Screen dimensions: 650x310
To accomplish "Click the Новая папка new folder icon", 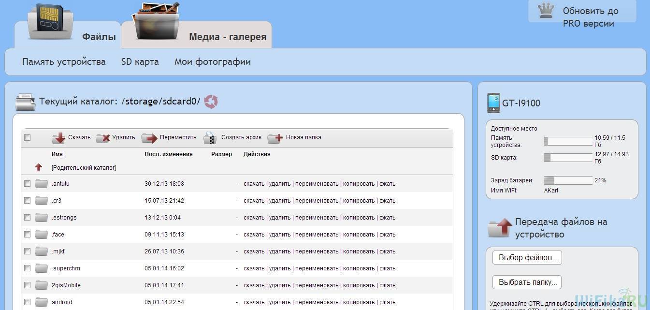I will [x=275, y=138].
